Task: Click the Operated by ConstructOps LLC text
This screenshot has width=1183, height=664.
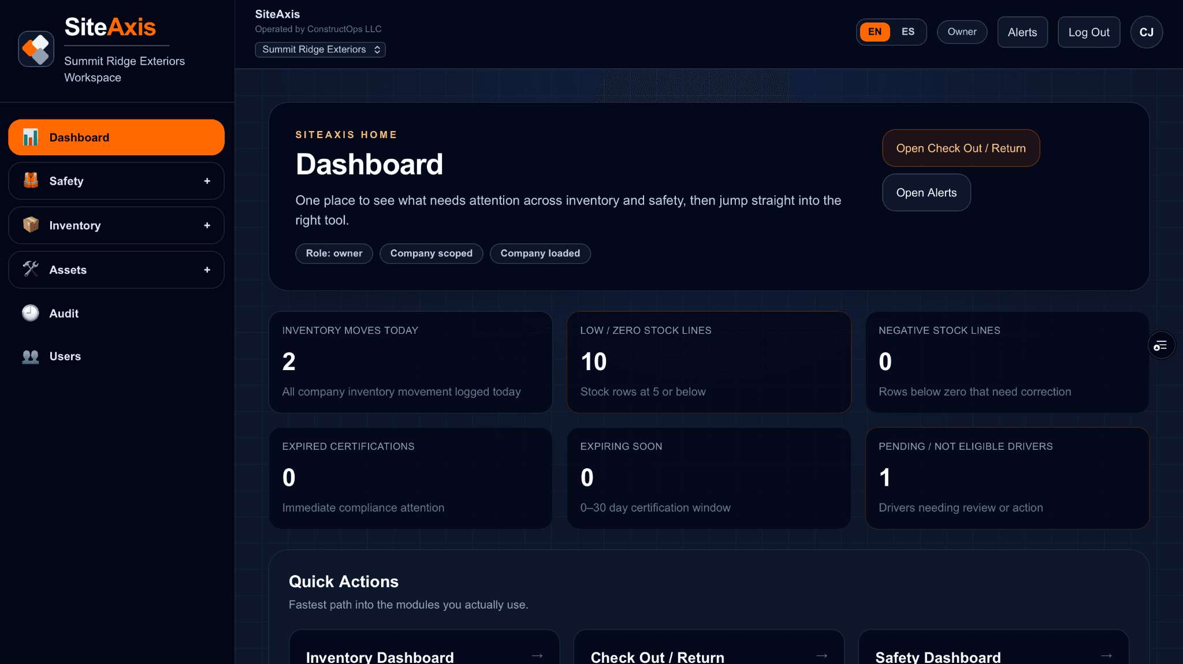Action: click(x=318, y=29)
